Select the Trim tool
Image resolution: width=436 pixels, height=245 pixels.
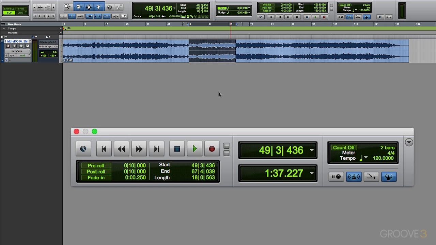[x=79, y=7]
